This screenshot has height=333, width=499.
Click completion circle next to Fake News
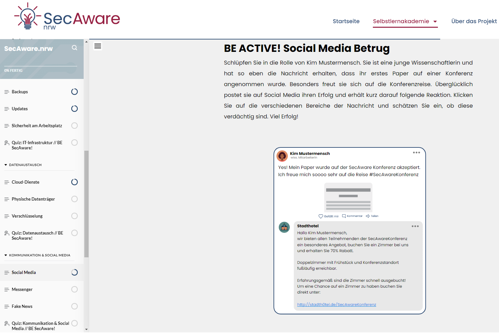click(75, 306)
